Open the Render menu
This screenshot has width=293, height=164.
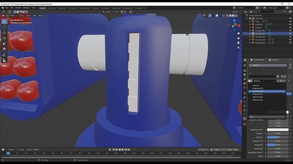click(18, 8)
